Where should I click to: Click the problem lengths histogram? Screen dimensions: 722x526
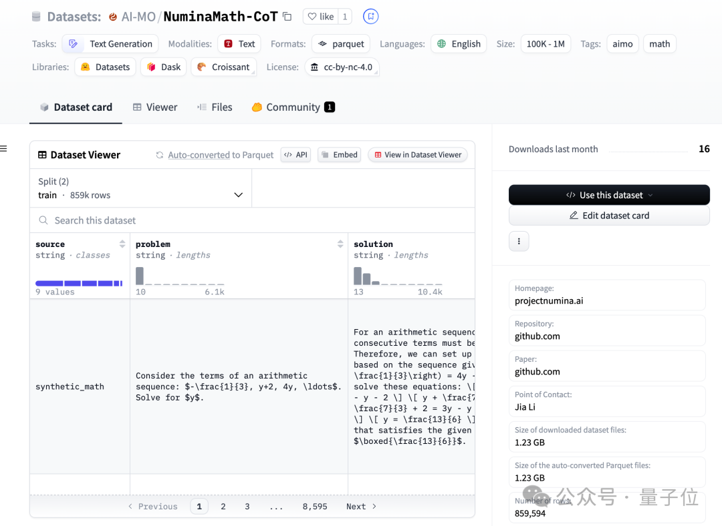[180, 276]
